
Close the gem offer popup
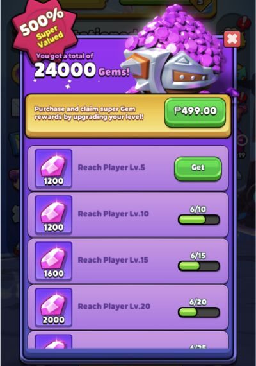point(232,39)
